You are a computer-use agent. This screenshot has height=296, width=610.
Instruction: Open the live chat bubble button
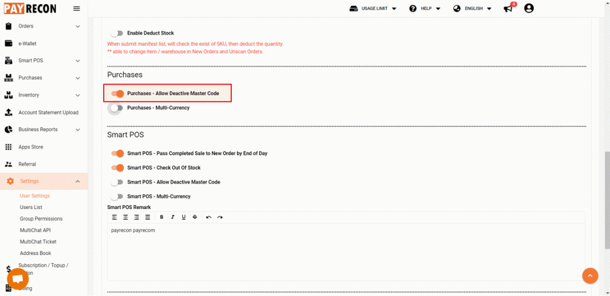[x=18, y=279]
